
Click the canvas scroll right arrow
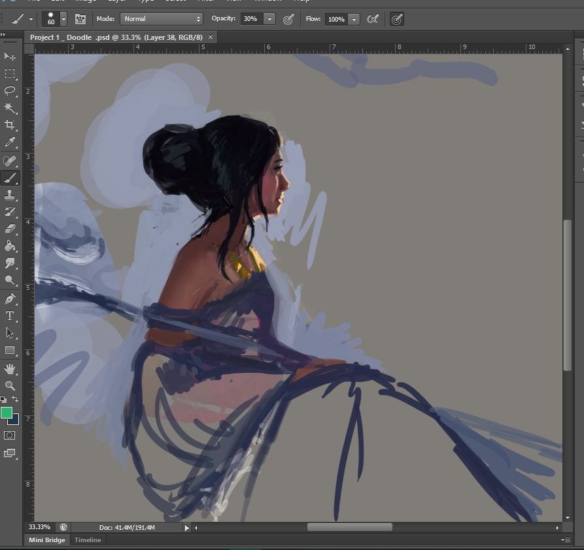click(x=557, y=528)
